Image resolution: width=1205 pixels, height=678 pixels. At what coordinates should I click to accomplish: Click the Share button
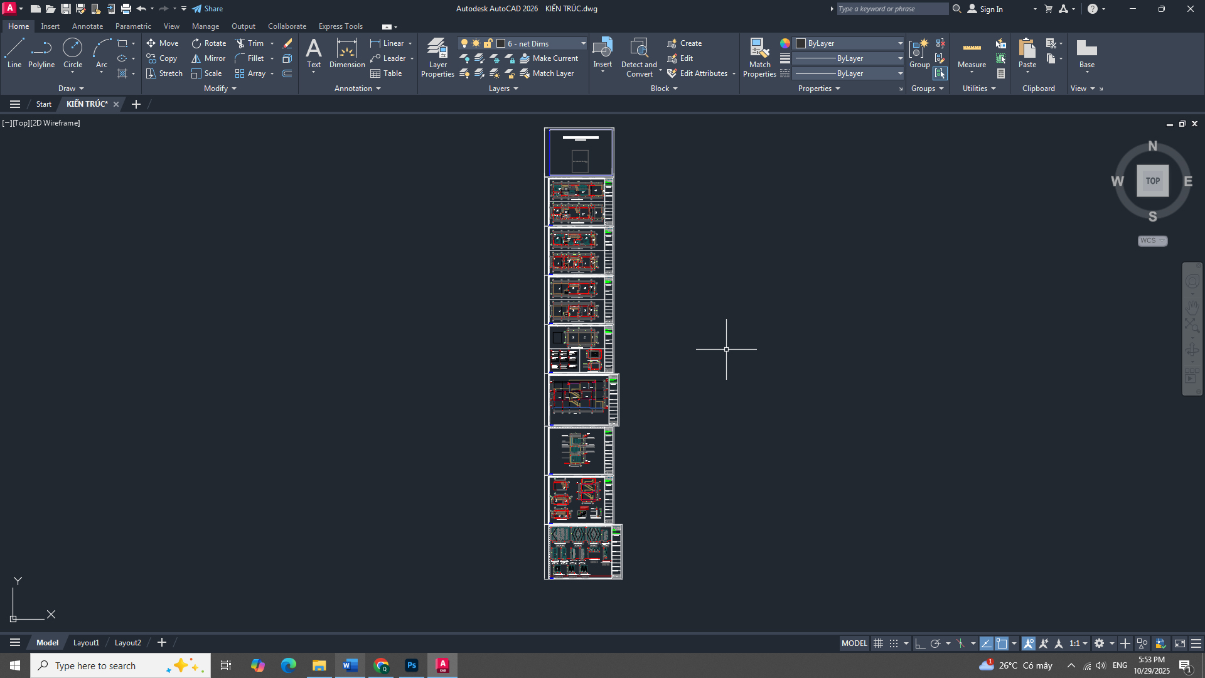(x=208, y=9)
